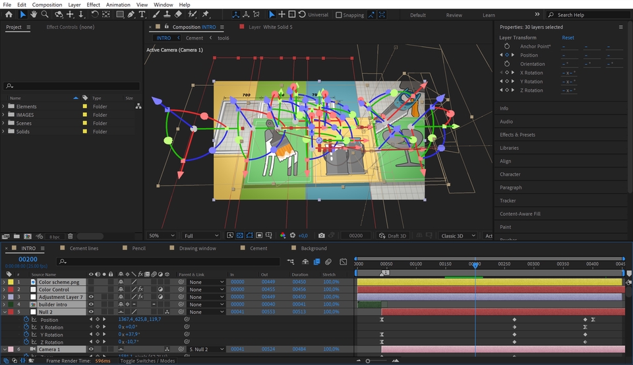633x365 pixels.
Task: Hide the Null 2 layer
Action: 91,312
